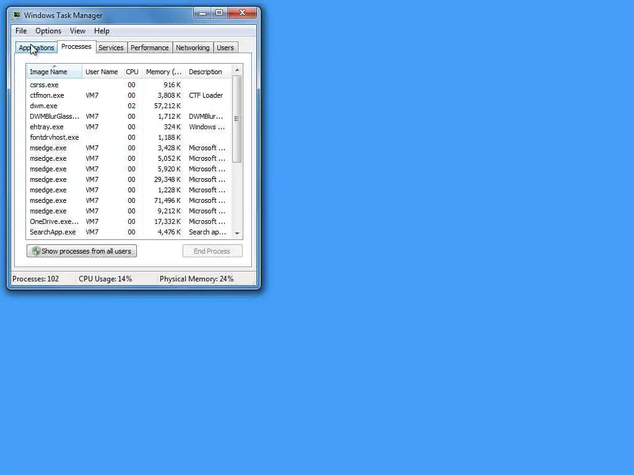This screenshot has width=634, height=475.
Task: Open the Options menu
Action: (48, 31)
